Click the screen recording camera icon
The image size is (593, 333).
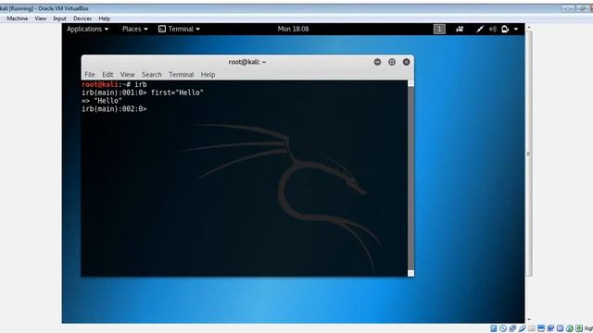tap(460, 29)
